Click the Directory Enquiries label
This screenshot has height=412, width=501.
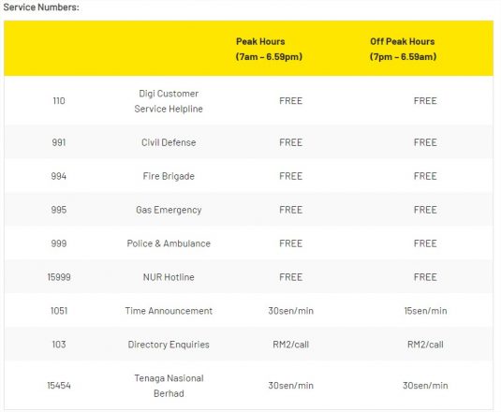click(169, 345)
